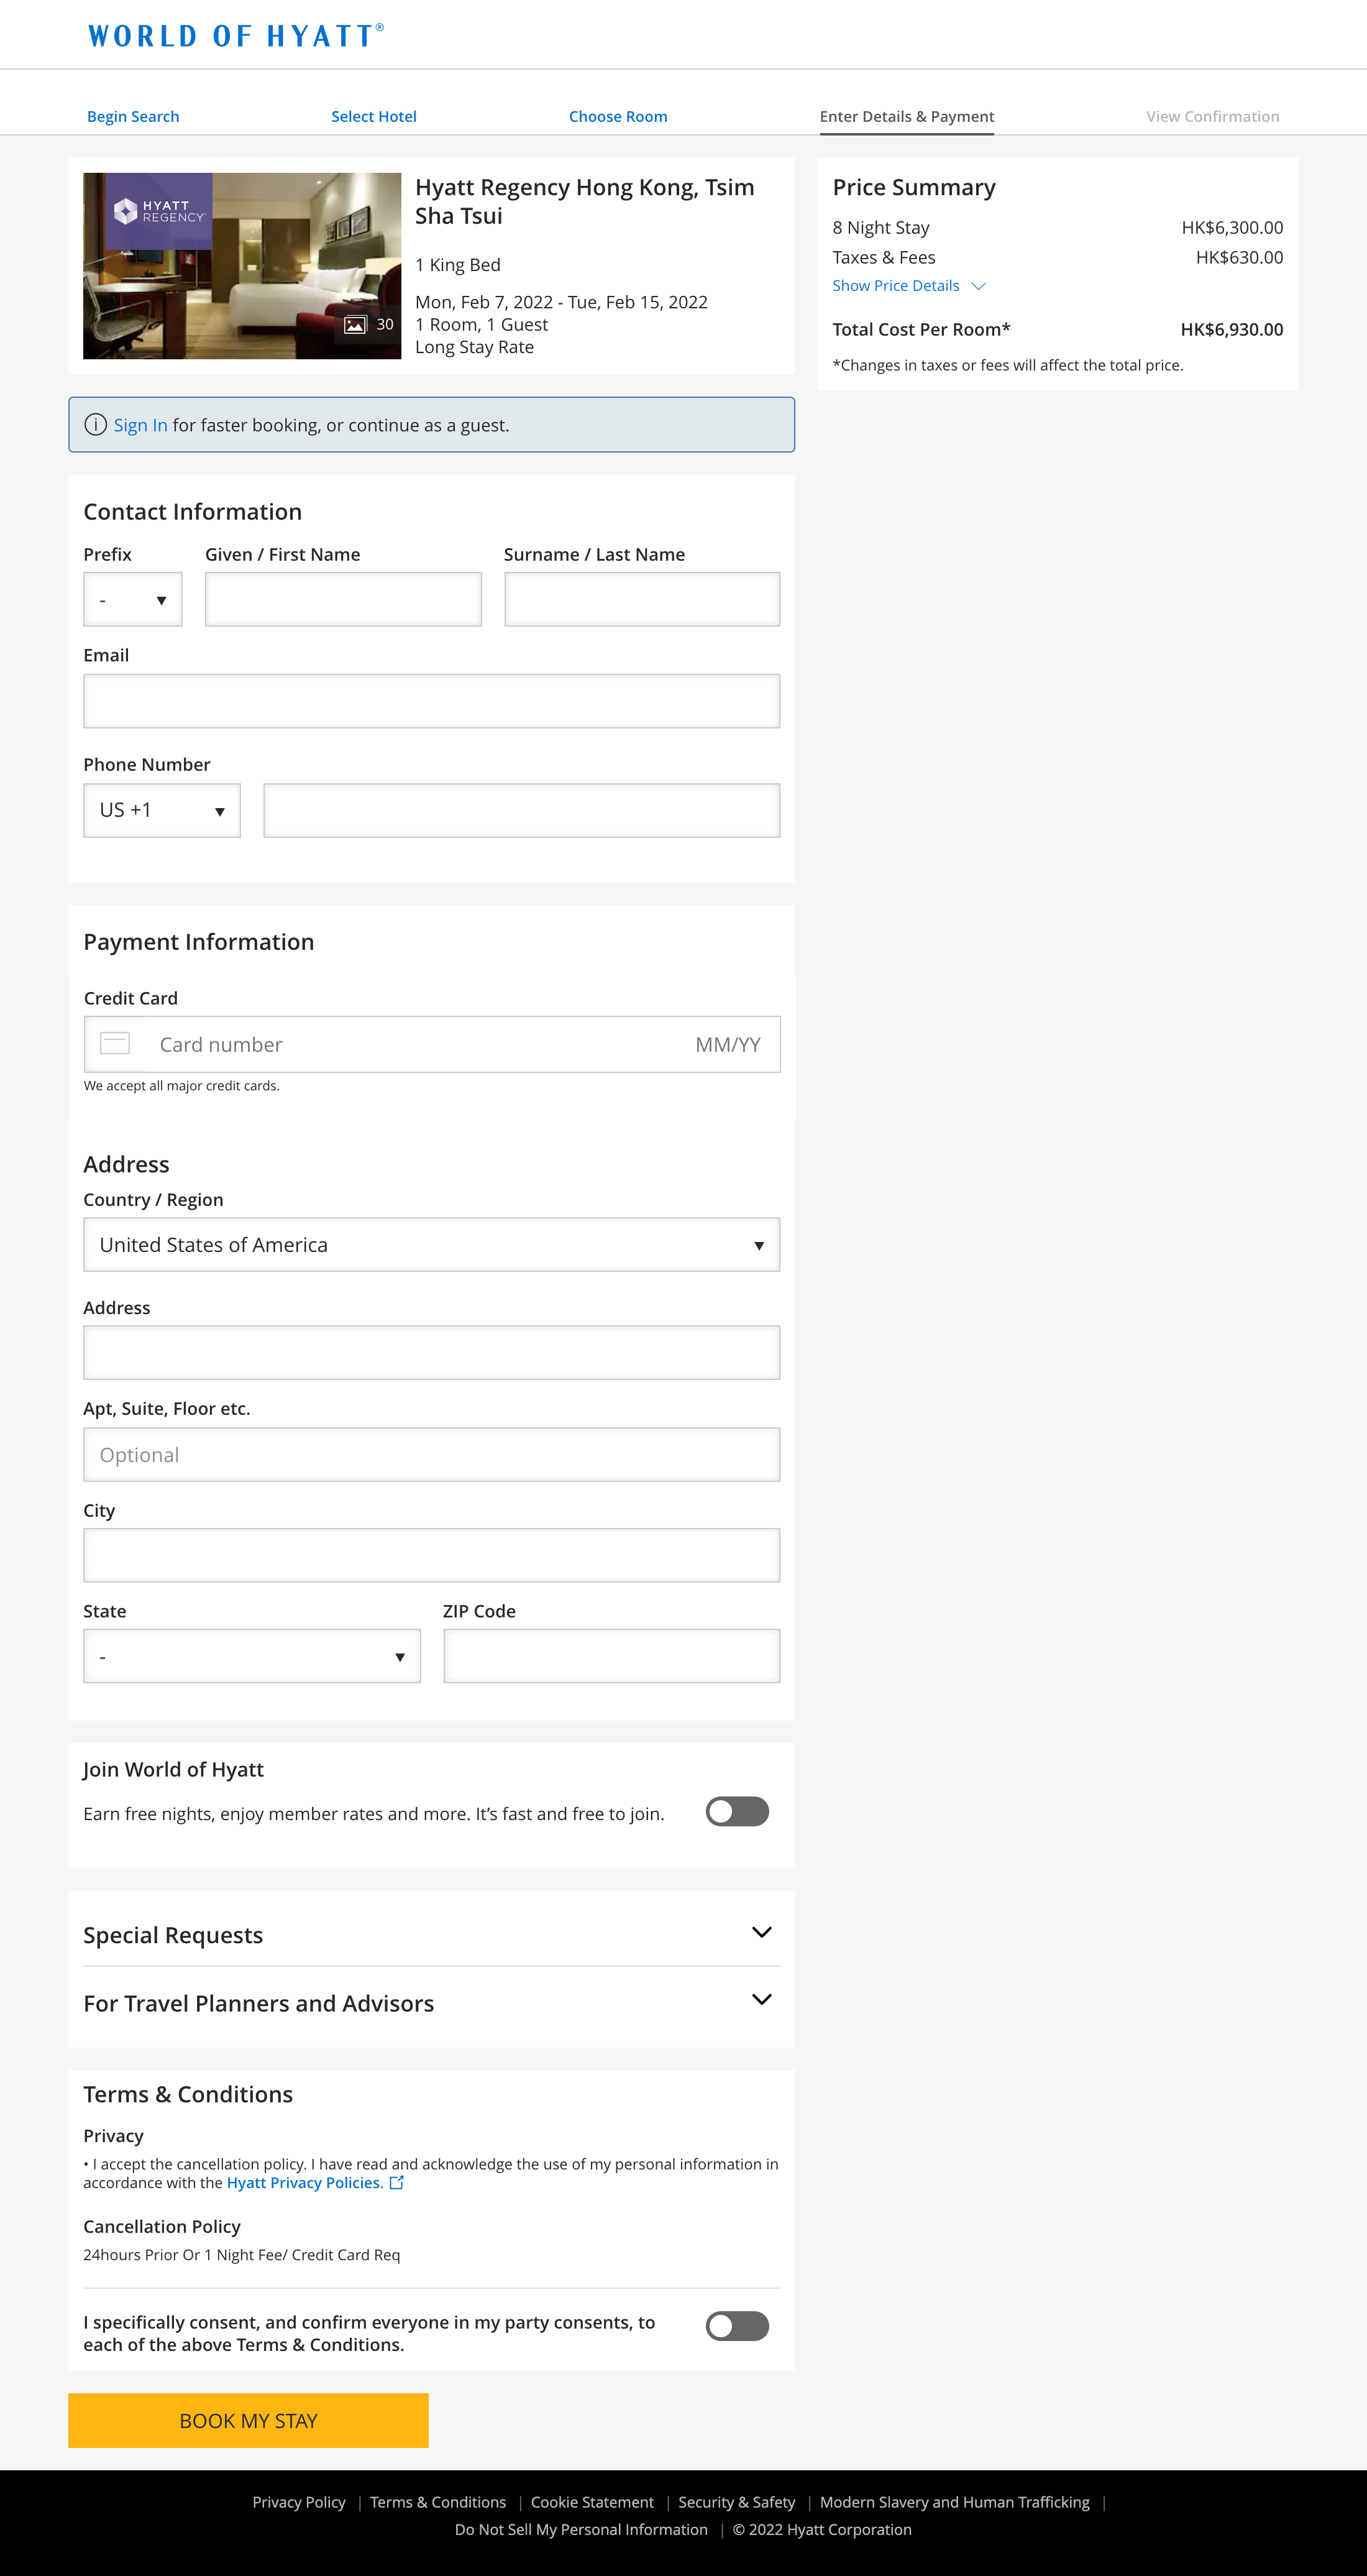Screen dimensions: 1367x2576
Task: Enable the Join World of Hyatt toggle
Action: click(x=736, y=1811)
